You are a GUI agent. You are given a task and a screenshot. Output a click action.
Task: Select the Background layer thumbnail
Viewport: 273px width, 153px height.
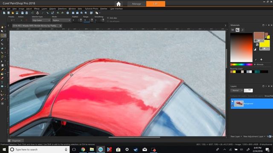click(239, 104)
